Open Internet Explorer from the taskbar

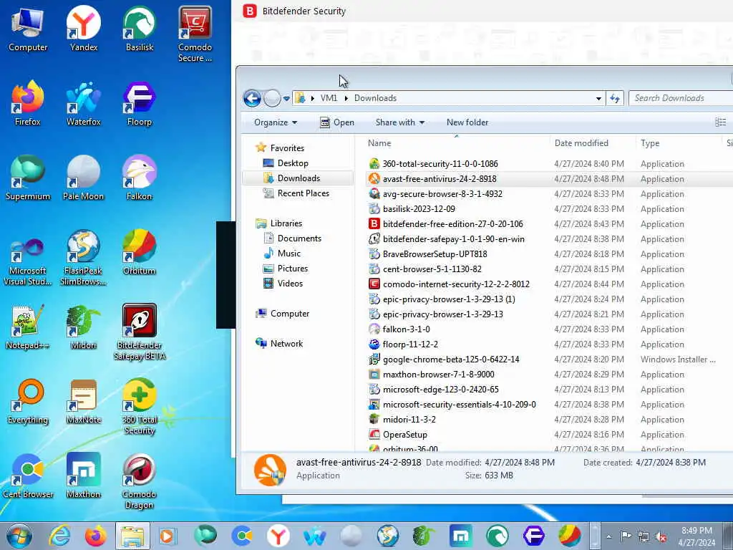click(x=60, y=536)
